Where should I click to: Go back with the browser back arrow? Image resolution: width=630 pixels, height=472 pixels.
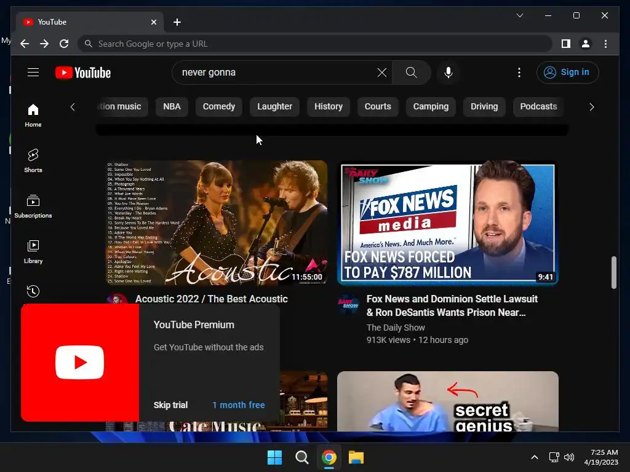point(25,44)
